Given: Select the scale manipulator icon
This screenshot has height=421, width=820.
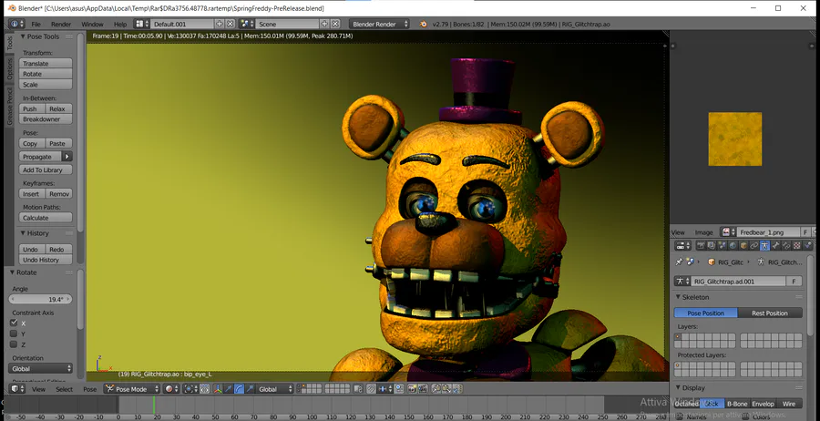Looking at the screenshot, I should click(250, 388).
